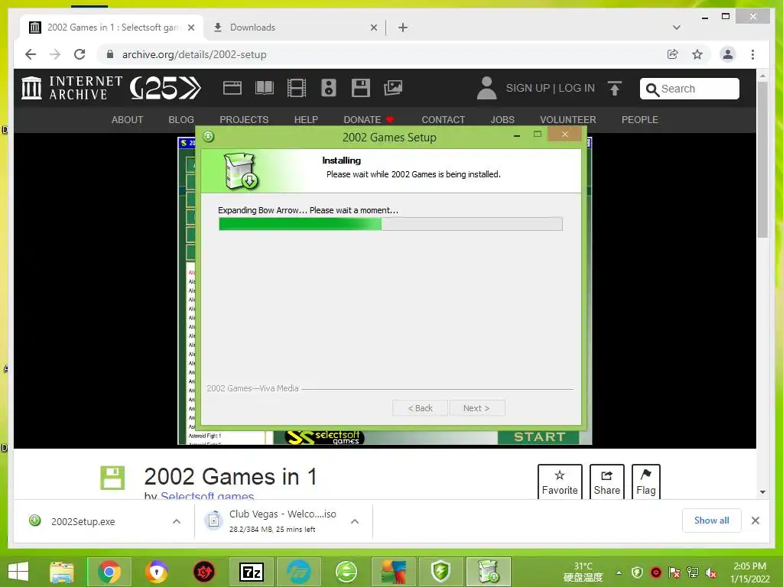The image size is (783, 587).
Task: Click the SIGN UP | LOG IN link
Action: point(551,88)
